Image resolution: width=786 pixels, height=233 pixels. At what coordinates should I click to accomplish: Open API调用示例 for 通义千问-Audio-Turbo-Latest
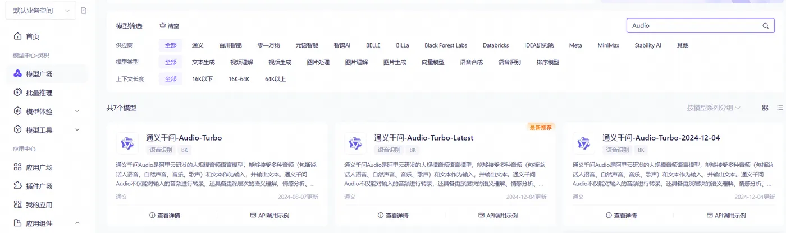click(x=498, y=216)
